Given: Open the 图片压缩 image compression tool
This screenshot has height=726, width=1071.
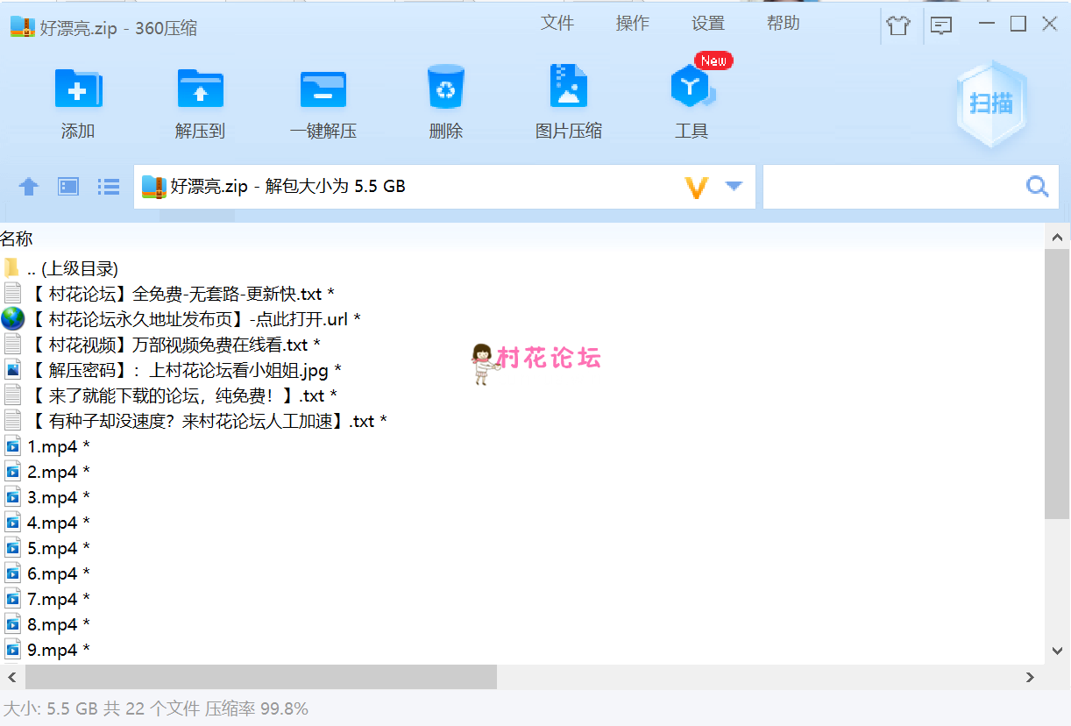Looking at the screenshot, I should click(x=568, y=86).
